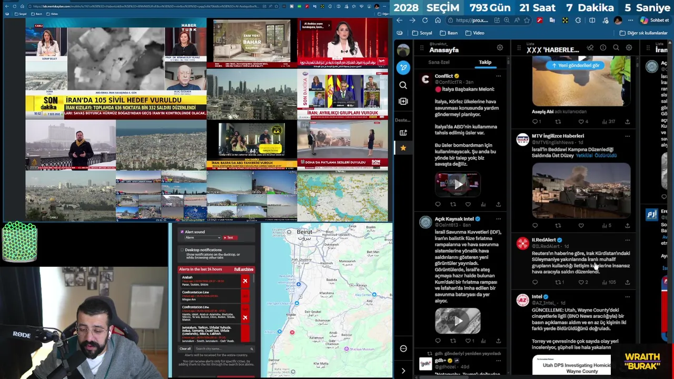Open the Alarm sound dropdown
The width and height of the screenshot is (674, 379).
click(x=202, y=237)
